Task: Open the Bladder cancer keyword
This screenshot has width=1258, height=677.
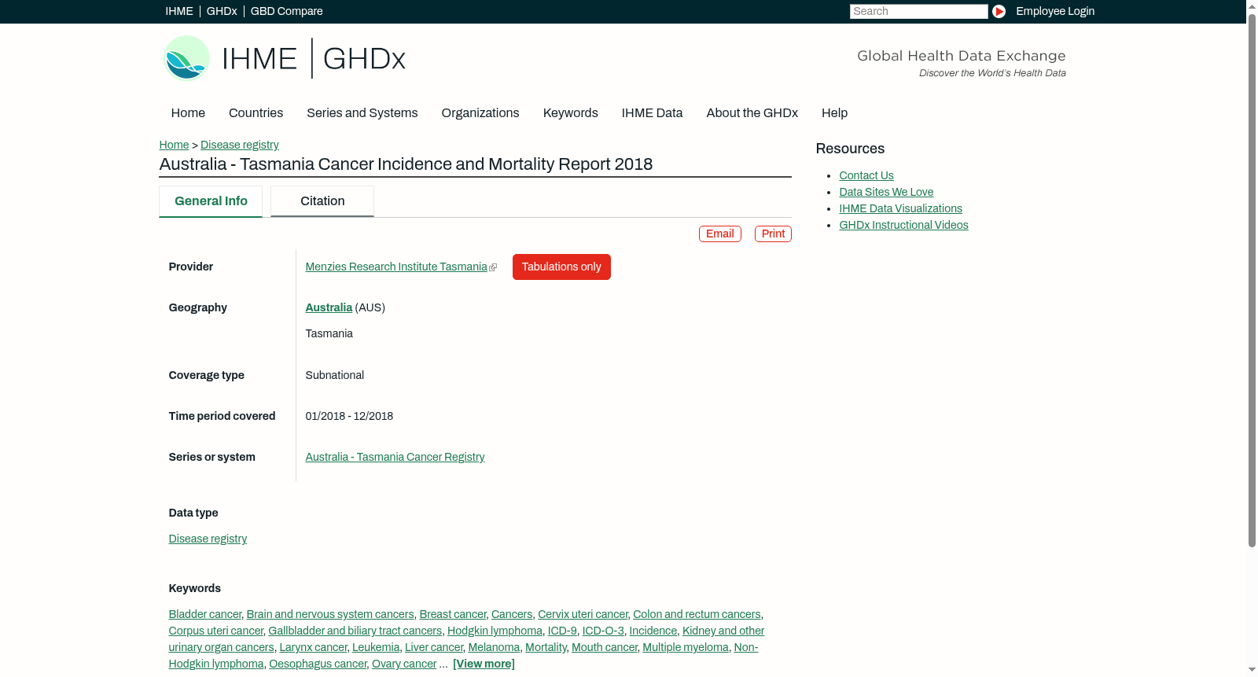Action: point(205,614)
